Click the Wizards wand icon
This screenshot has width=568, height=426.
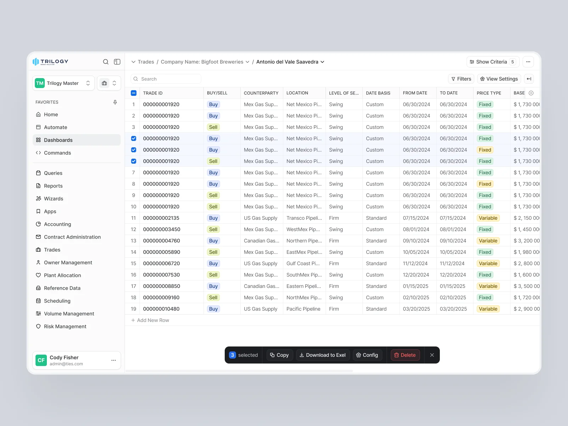coord(38,198)
